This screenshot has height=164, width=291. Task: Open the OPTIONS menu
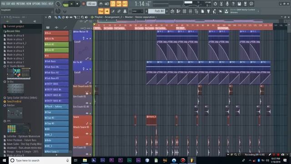(36, 4)
